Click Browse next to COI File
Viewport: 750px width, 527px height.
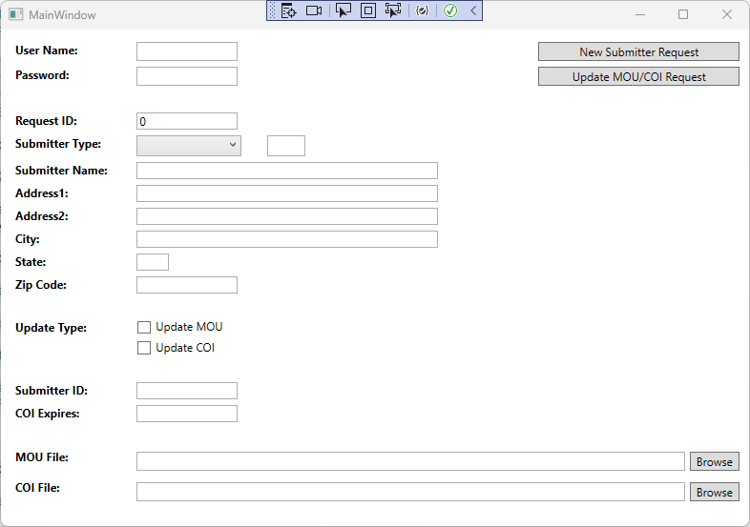coord(714,493)
